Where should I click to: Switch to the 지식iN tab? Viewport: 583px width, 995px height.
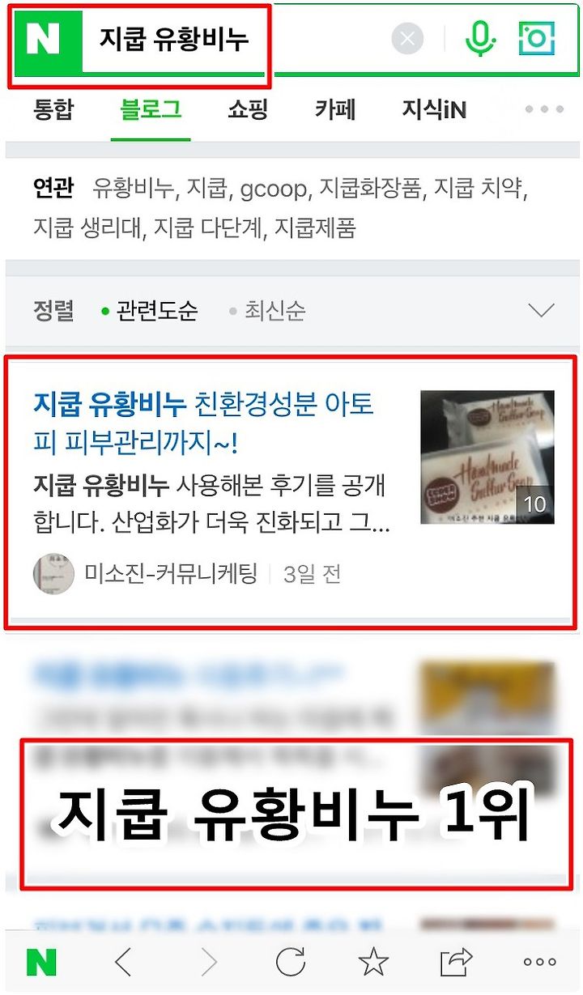(x=434, y=109)
